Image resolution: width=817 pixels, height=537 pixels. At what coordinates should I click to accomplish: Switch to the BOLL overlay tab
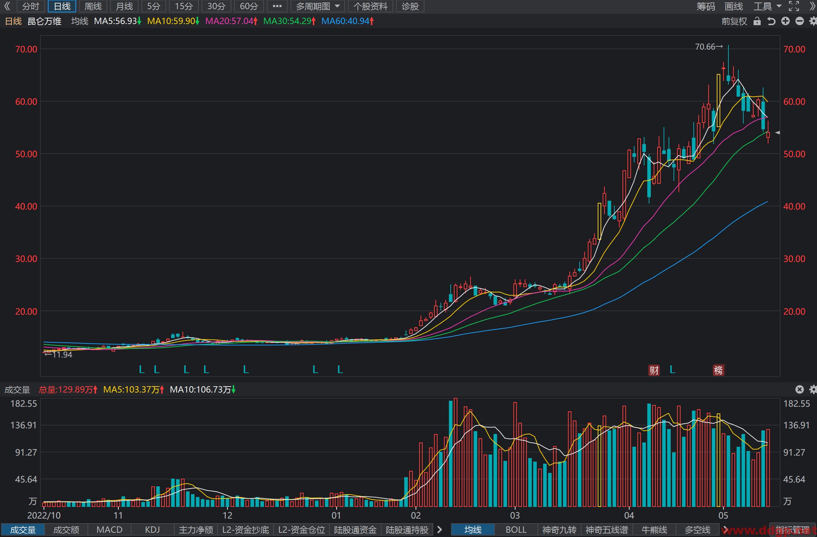[516, 530]
